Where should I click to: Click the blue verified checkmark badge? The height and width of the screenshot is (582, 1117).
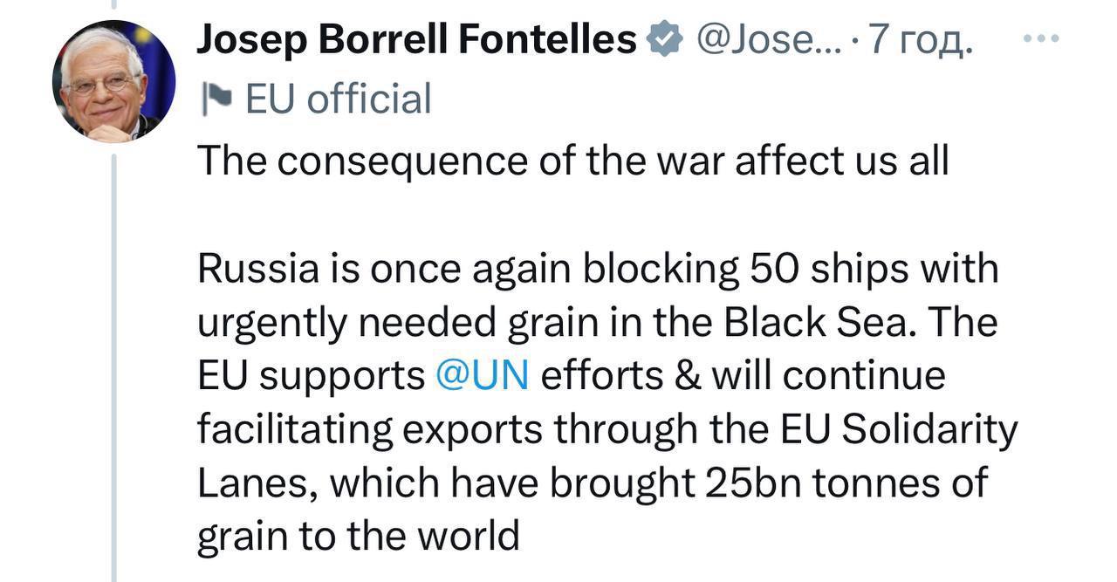click(664, 40)
